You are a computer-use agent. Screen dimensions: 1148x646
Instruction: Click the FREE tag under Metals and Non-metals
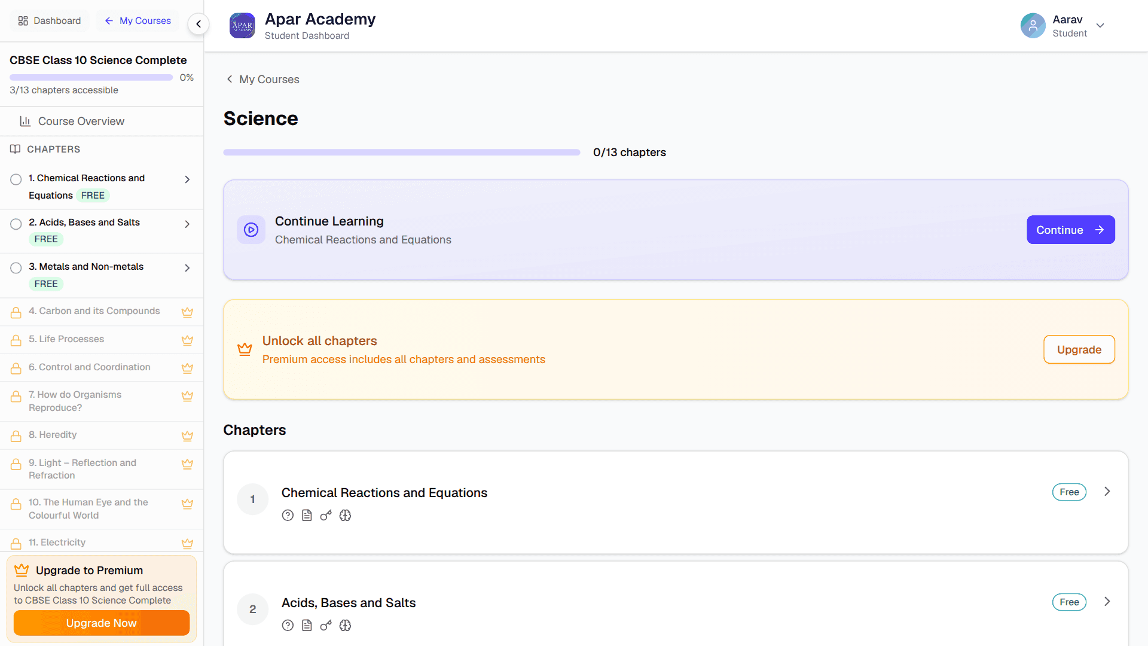(x=46, y=284)
